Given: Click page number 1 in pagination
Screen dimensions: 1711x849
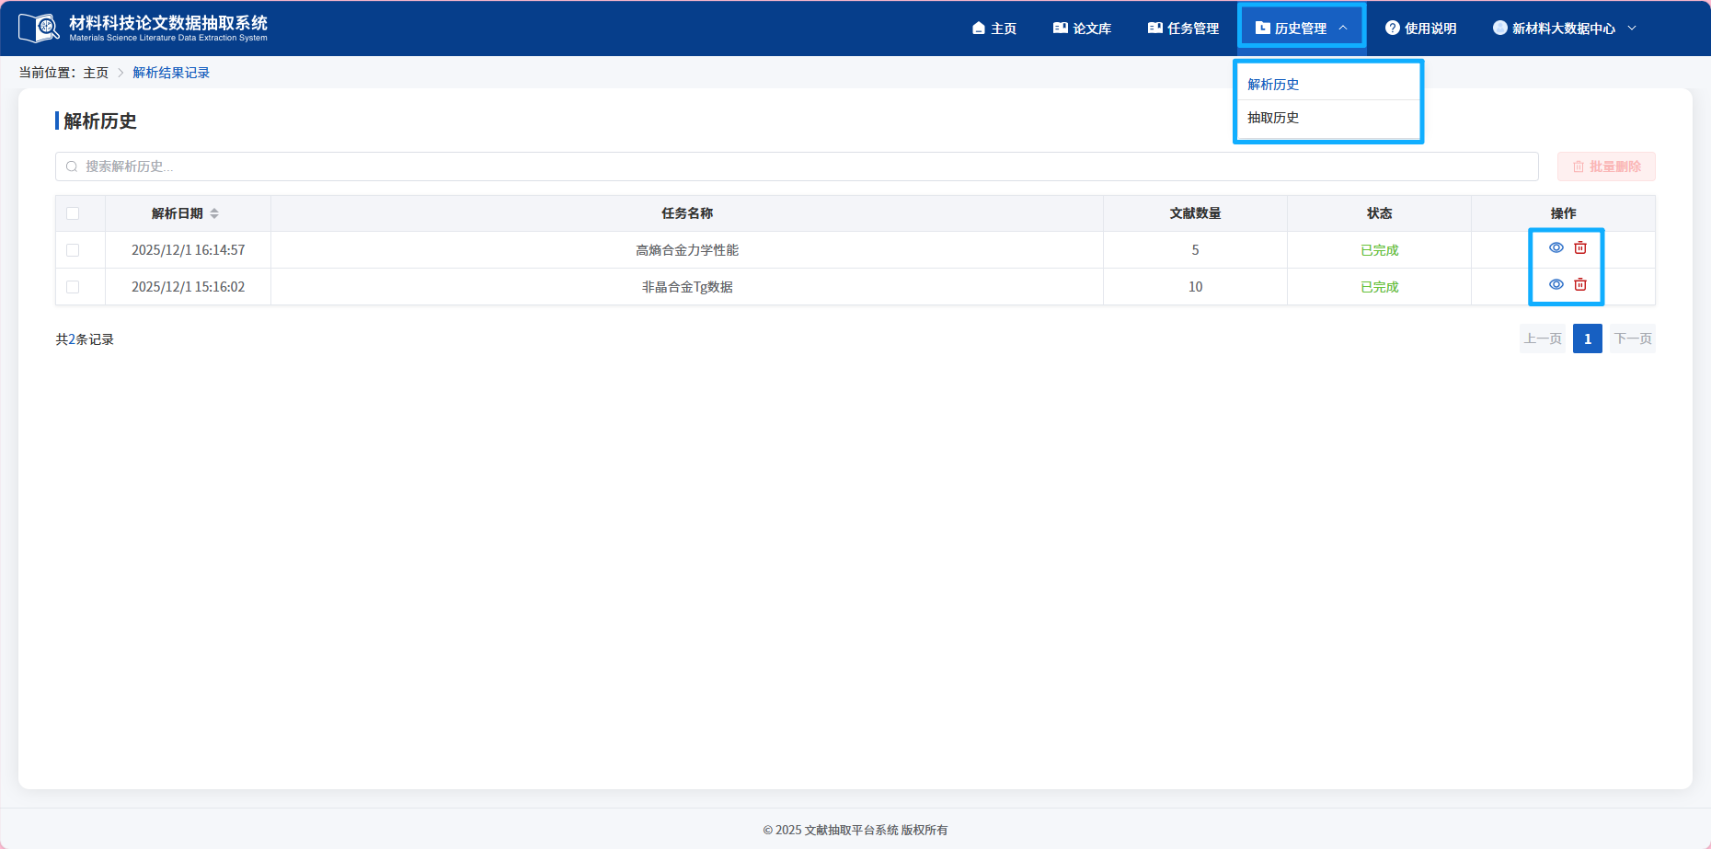Looking at the screenshot, I should tap(1587, 338).
